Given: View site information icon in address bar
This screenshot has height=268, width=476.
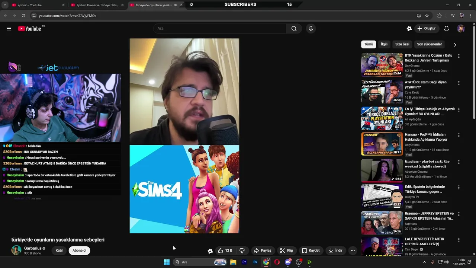Looking at the screenshot, I should pos(34,16).
